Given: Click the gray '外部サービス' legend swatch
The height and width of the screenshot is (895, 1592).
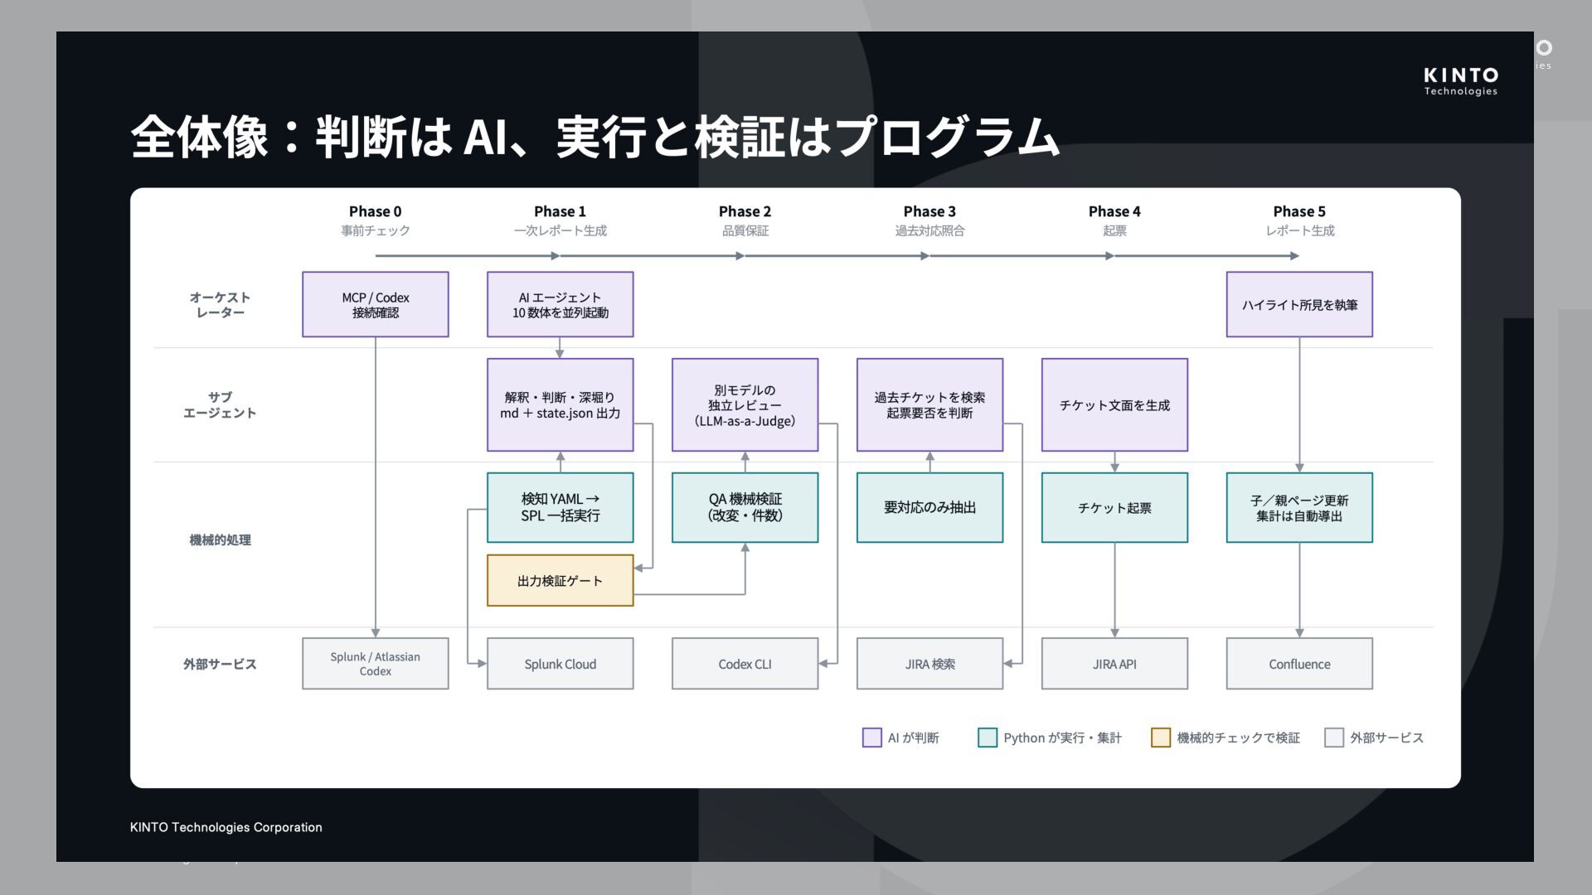Looking at the screenshot, I should (1334, 738).
